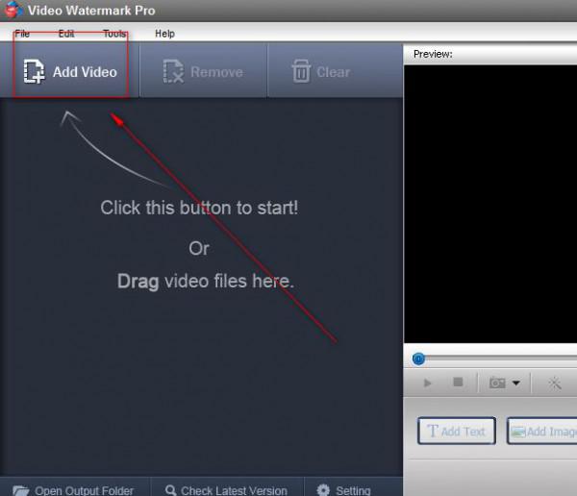Screen dimensions: 577x496
Task: Click the Video Watermark Pro app logo
Action: coord(13,11)
